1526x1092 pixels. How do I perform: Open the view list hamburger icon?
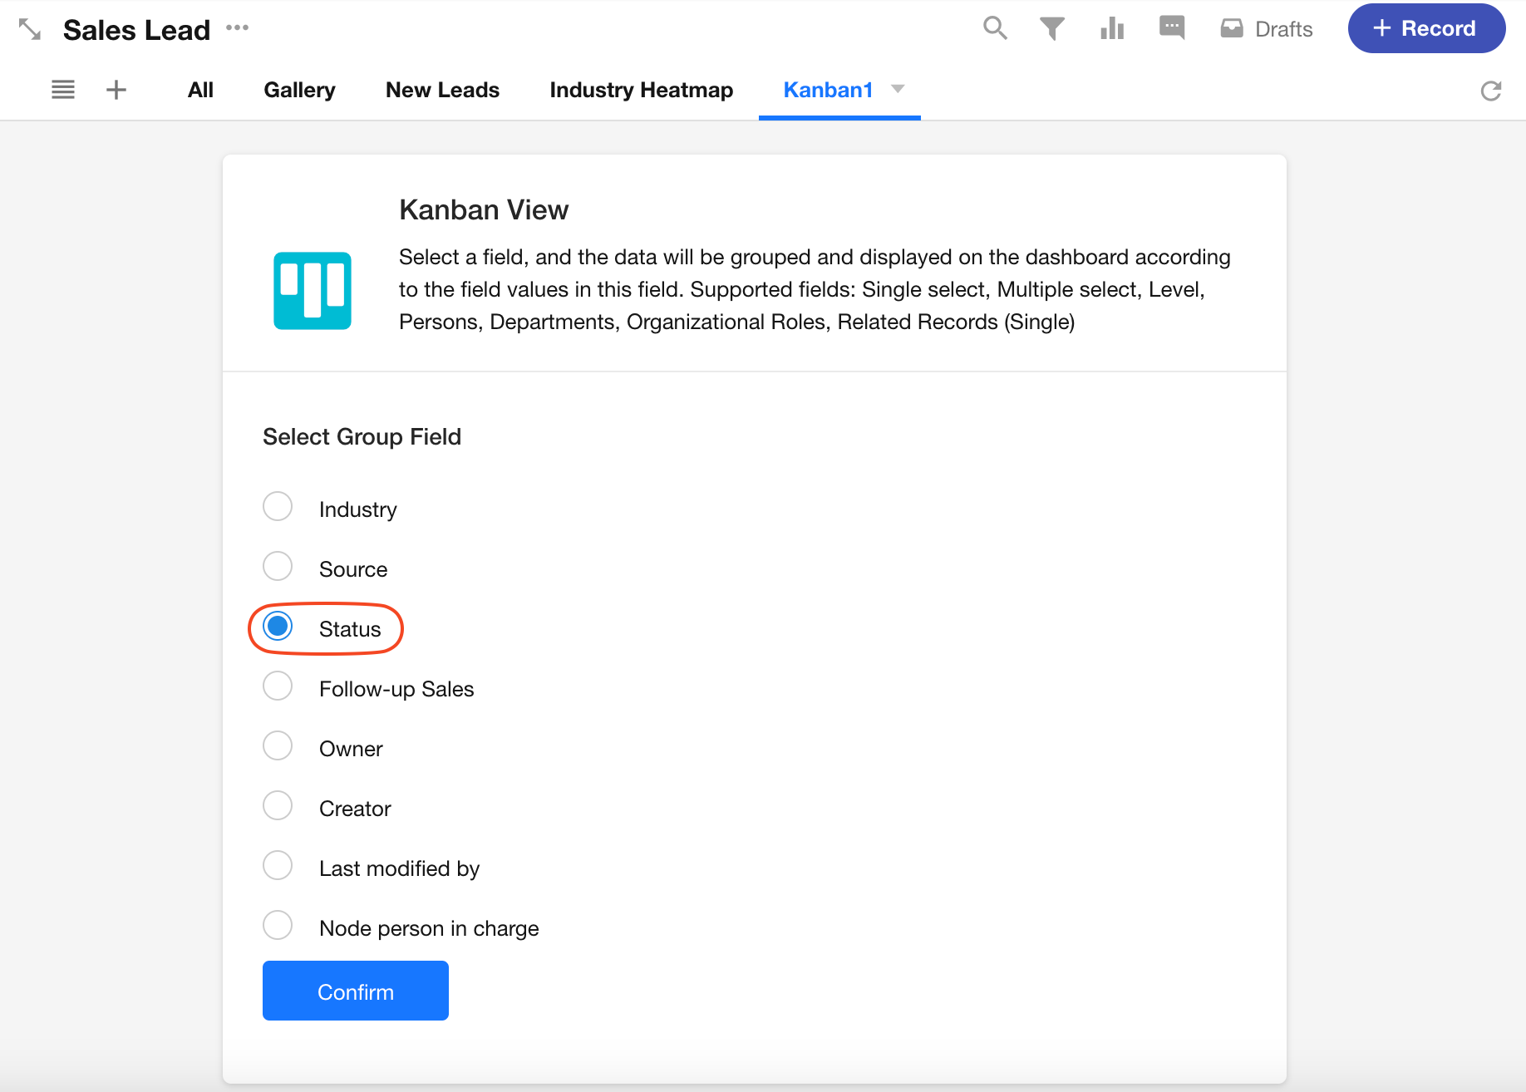point(63,90)
